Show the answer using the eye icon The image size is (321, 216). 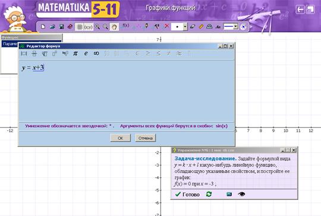coord(241,194)
